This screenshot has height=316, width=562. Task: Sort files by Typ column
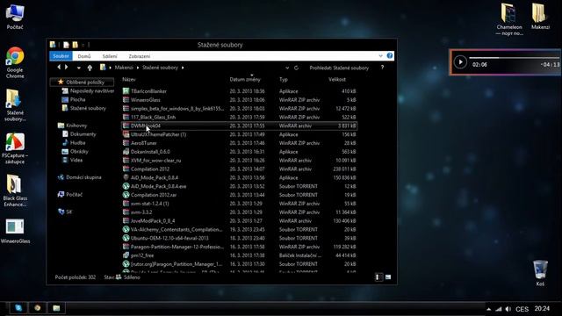pyautogui.click(x=284, y=80)
